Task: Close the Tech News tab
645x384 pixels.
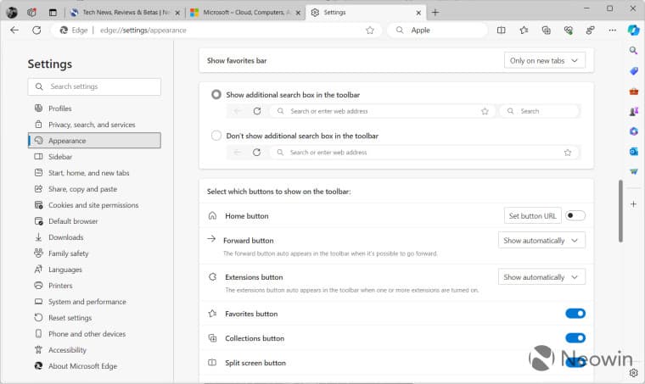Action: point(177,13)
